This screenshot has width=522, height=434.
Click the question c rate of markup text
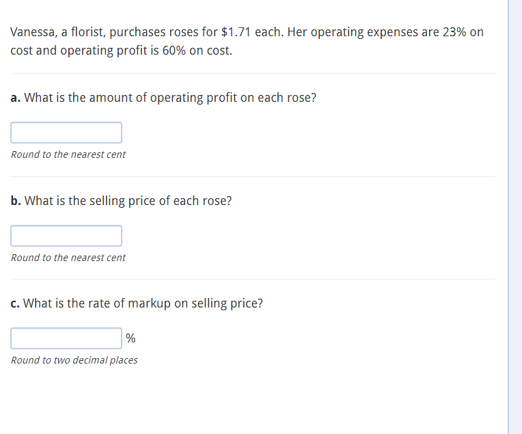(x=143, y=303)
